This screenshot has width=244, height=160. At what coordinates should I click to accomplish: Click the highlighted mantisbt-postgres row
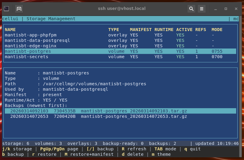pyautogui.click(x=28, y=51)
